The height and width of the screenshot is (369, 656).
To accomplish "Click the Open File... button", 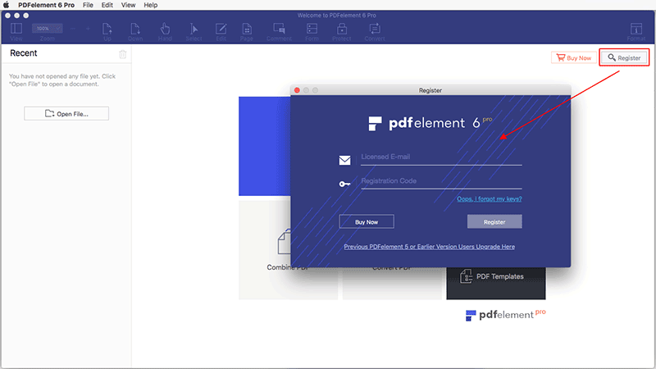I will [x=66, y=113].
